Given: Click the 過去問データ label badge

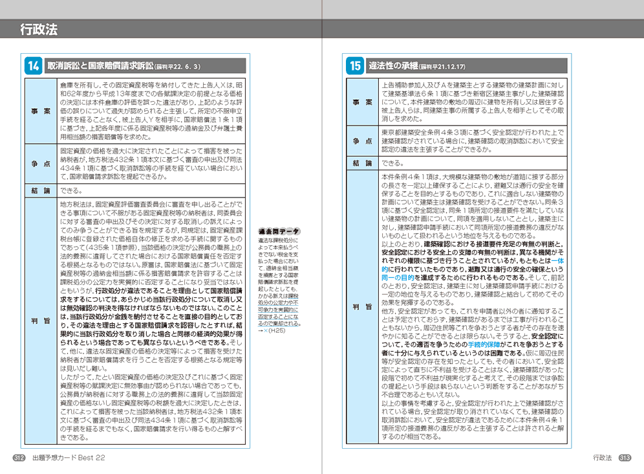Looking at the screenshot, I should pyautogui.click(x=278, y=231).
